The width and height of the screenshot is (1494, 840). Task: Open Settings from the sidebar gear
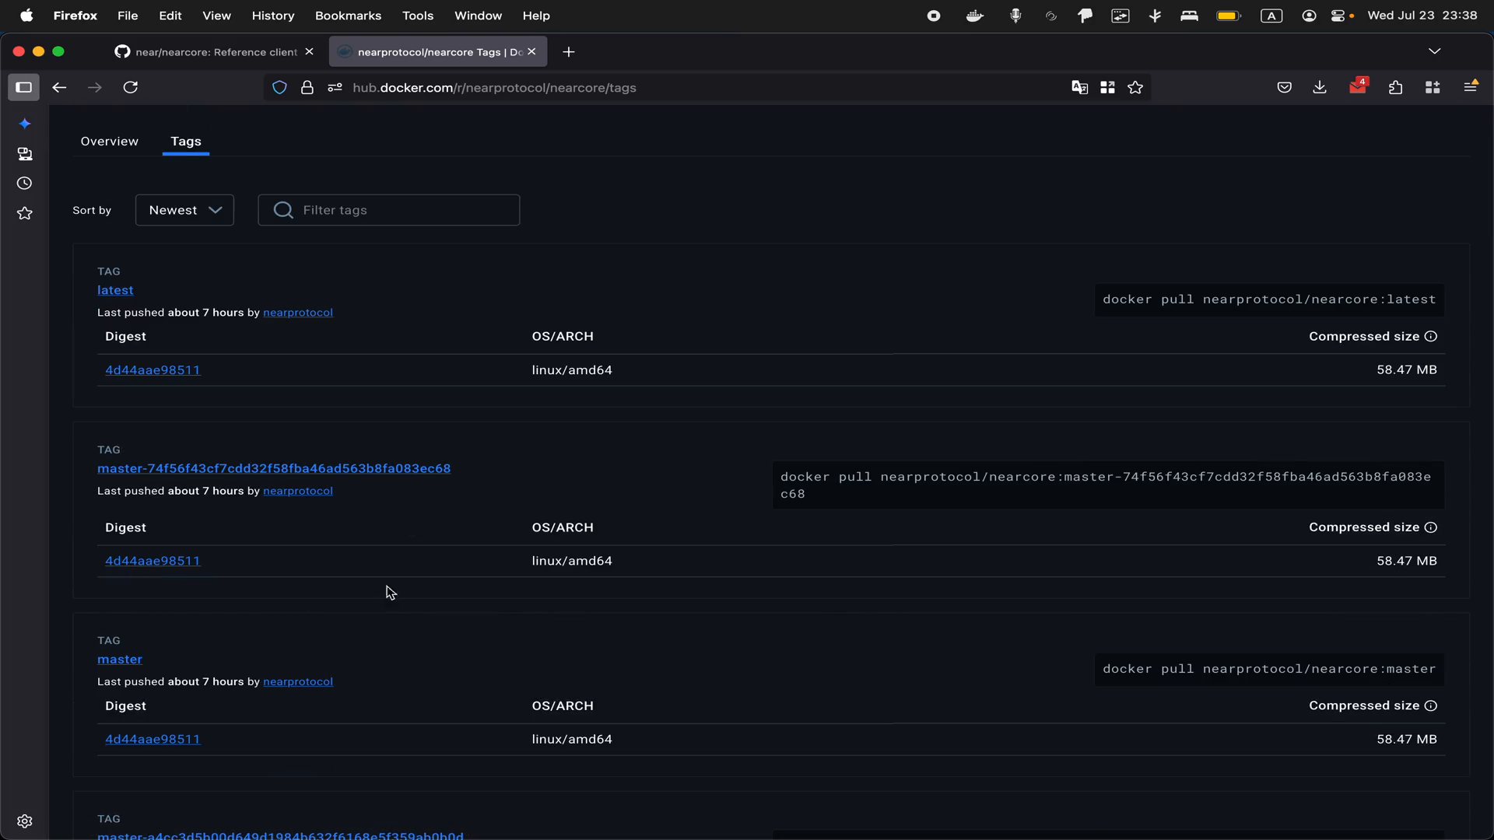25,821
